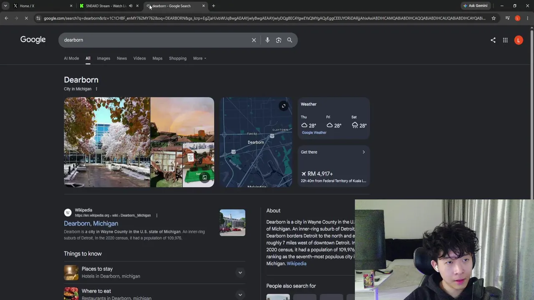Start a voice search with the microphone
Screen dimensions: 534x300
pos(267,40)
